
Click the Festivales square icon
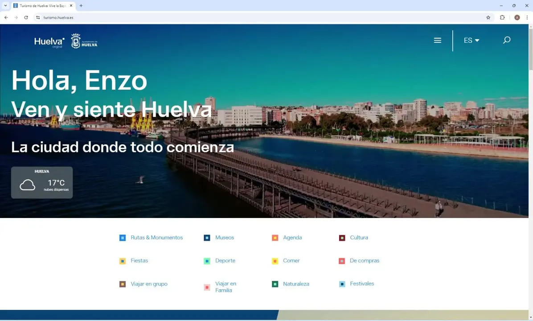(342, 284)
